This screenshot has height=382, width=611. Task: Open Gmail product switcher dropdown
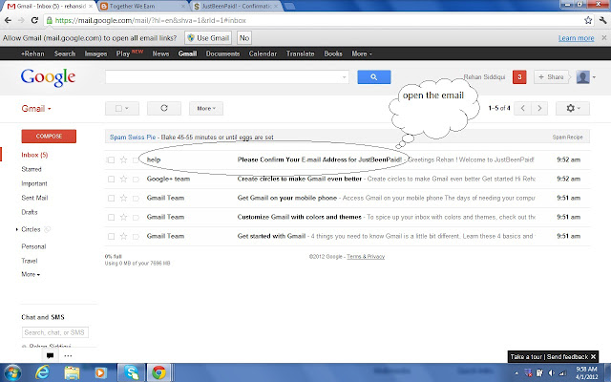pyautogui.click(x=36, y=109)
